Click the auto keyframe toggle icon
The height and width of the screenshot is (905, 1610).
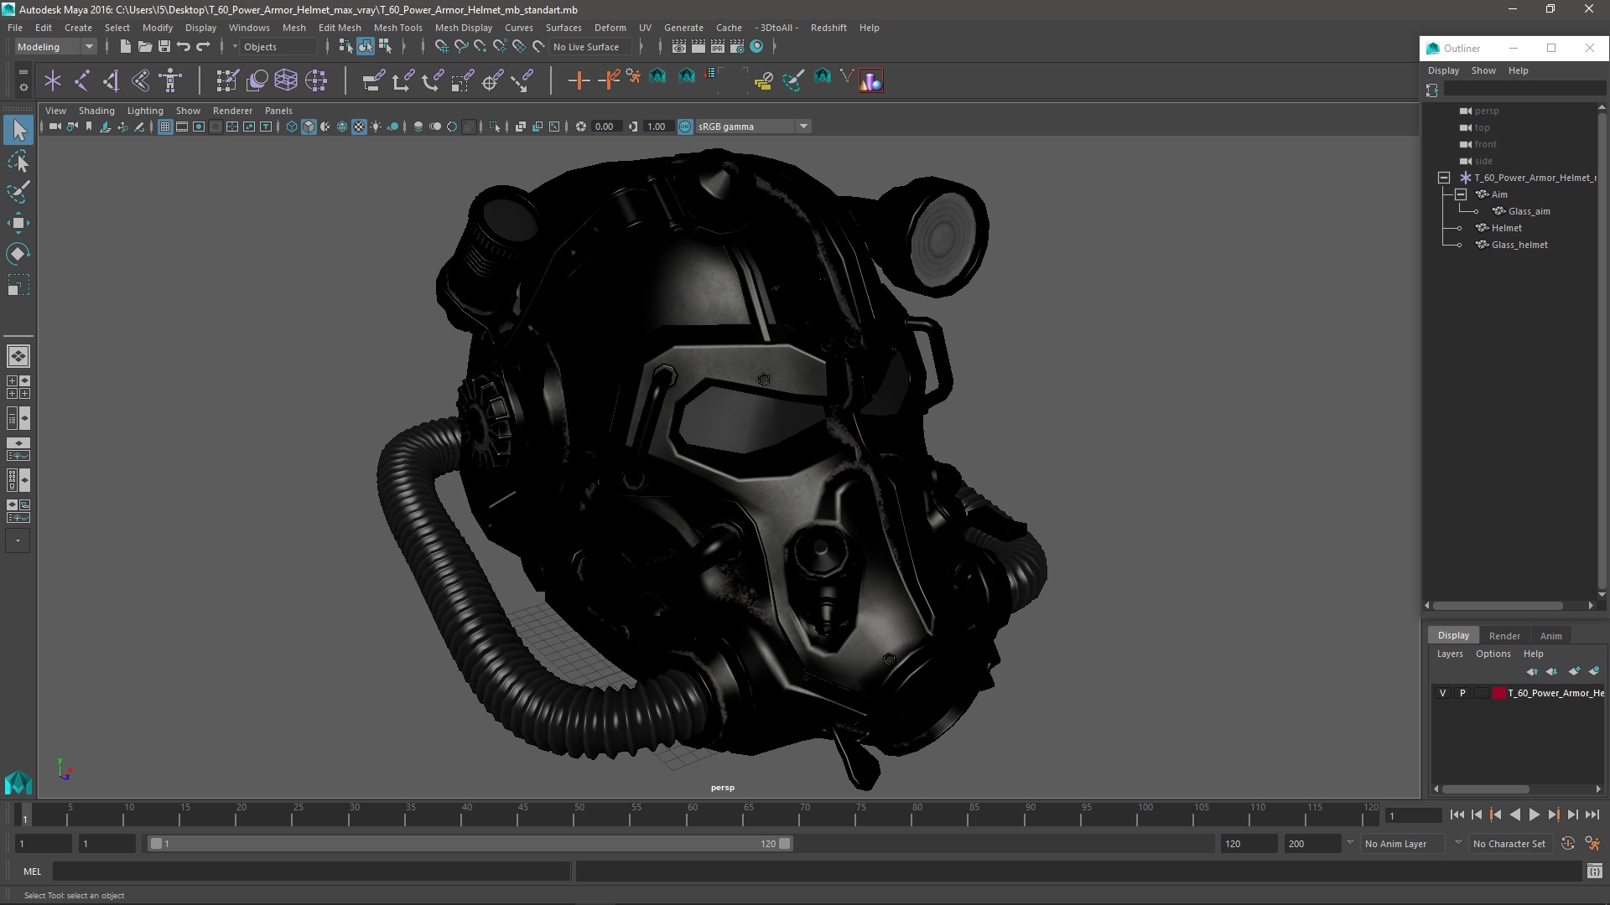pyautogui.click(x=1567, y=844)
